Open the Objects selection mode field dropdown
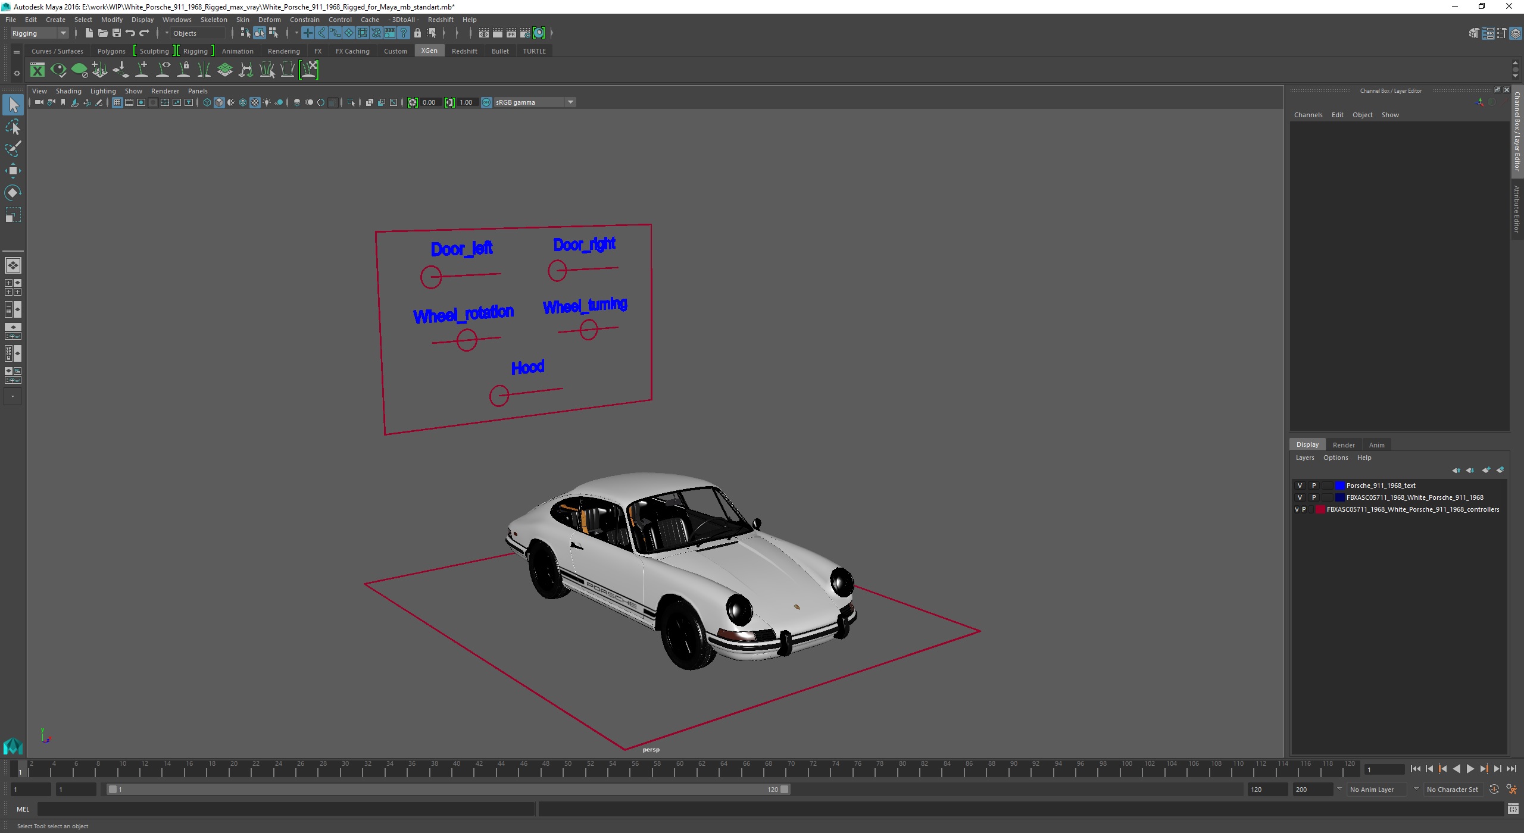Screen dimensions: 1524x833 point(198,33)
